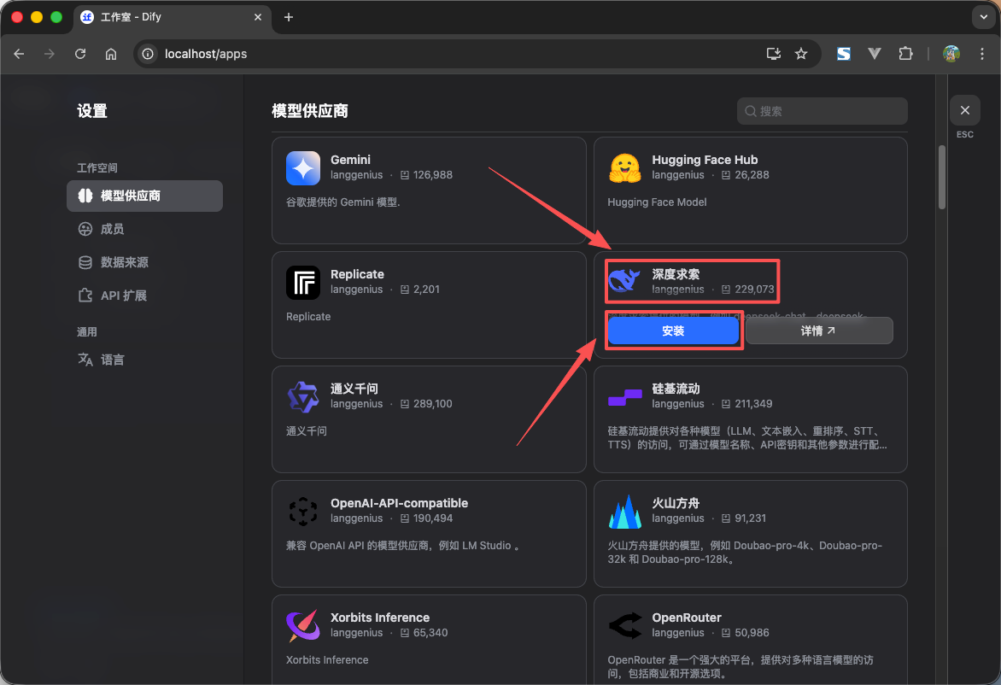Click the 搜索 search input field
Image resolution: width=1001 pixels, height=685 pixels.
click(x=822, y=111)
